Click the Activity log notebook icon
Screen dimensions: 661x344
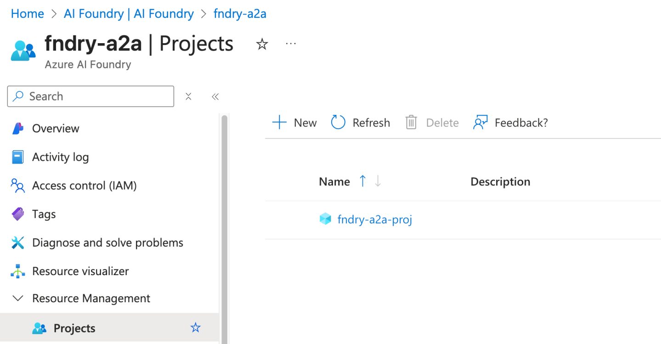click(17, 157)
